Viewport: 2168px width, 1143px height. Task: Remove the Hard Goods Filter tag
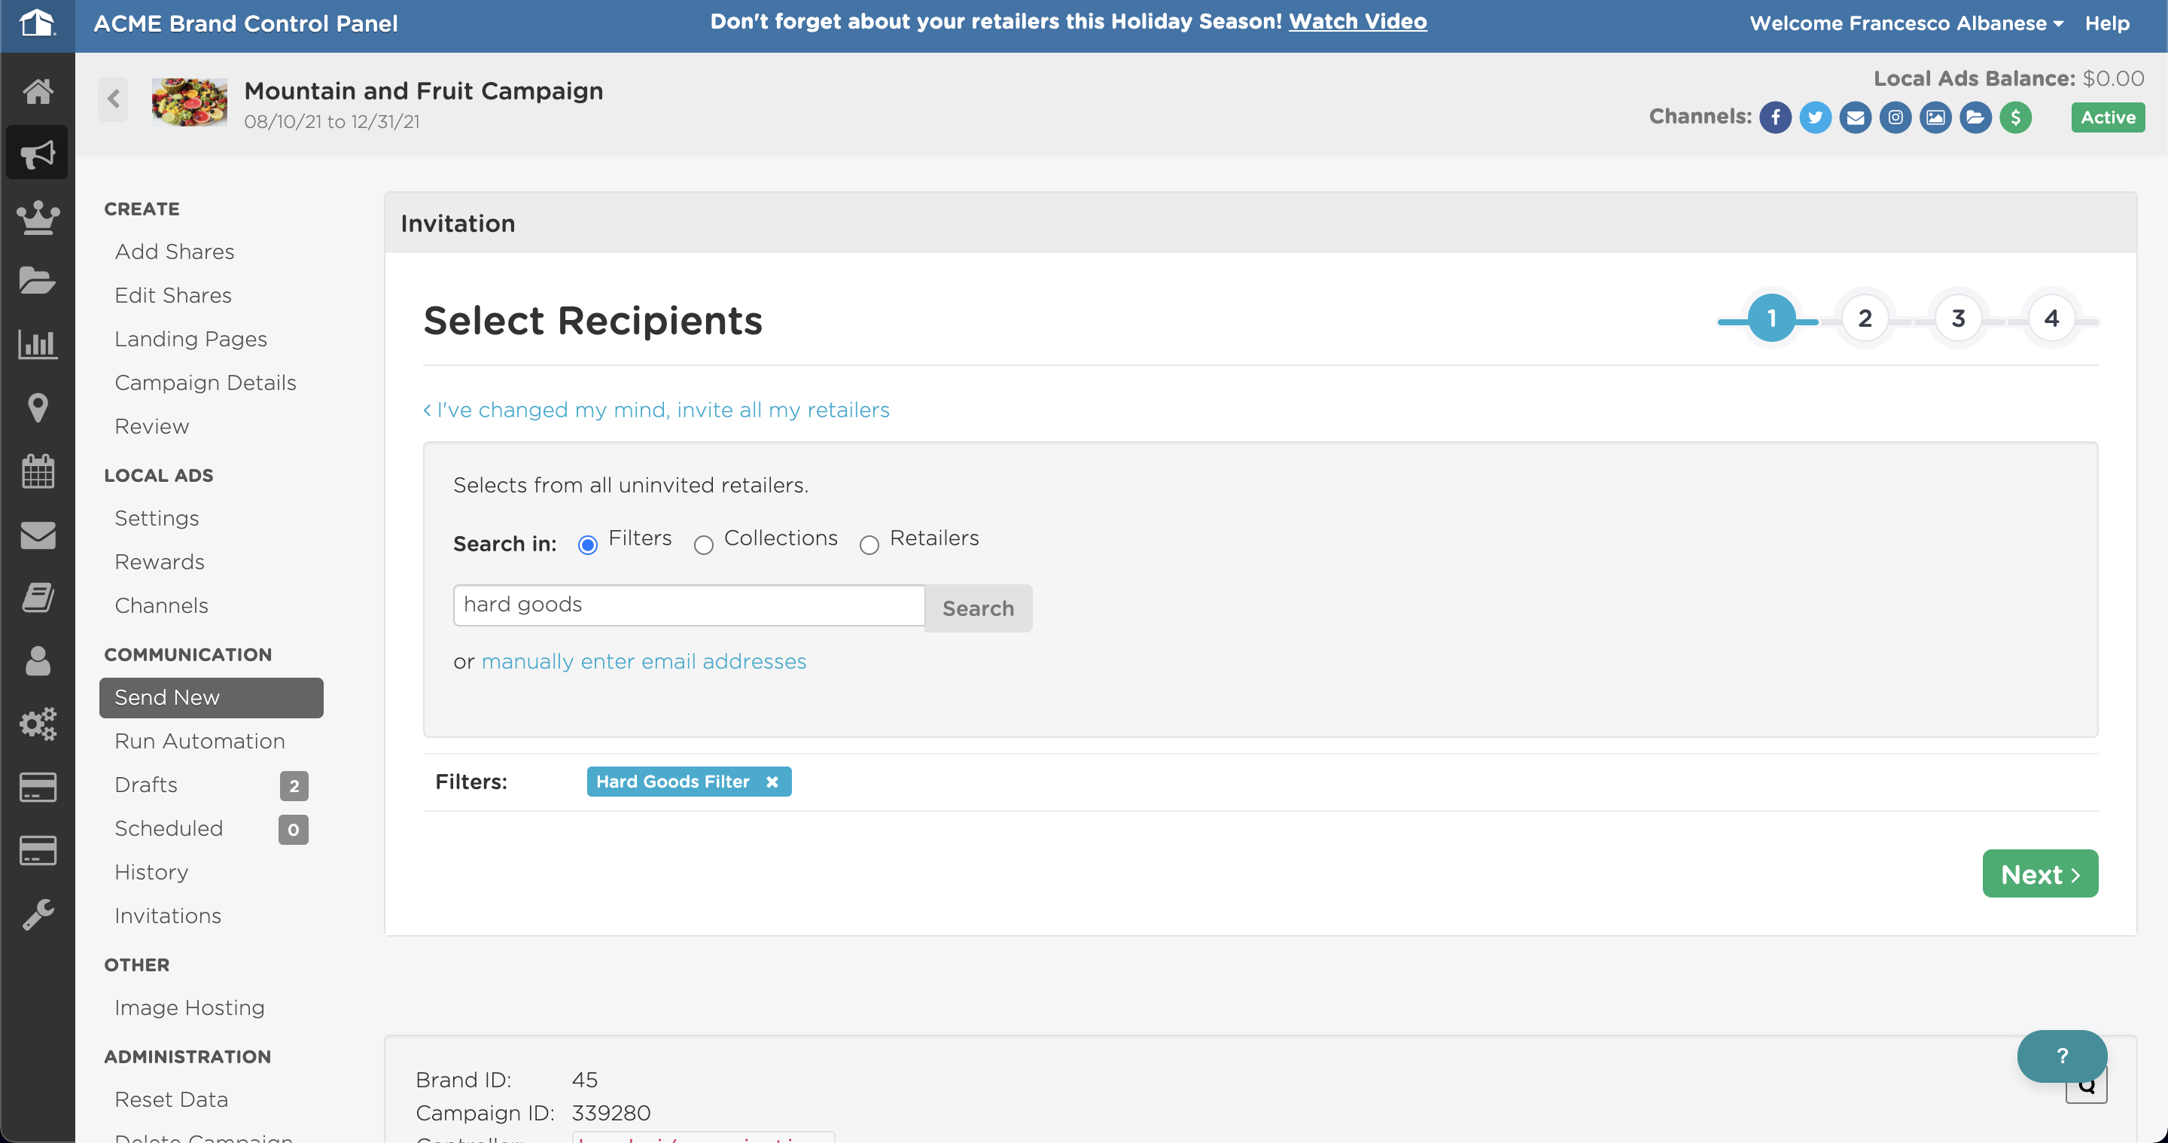click(x=772, y=782)
